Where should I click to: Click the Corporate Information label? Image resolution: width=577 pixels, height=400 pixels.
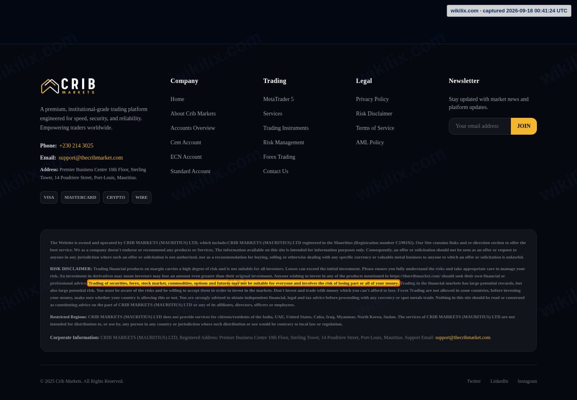point(75,337)
